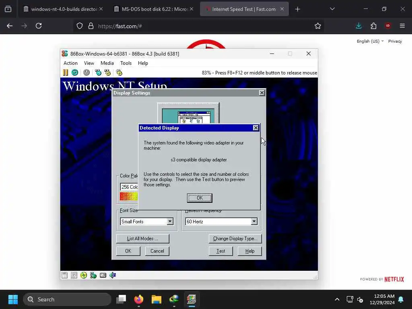This screenshot has height=309, width=412.
Task: Show hidden system tray icons
Action: coord(337,299)
